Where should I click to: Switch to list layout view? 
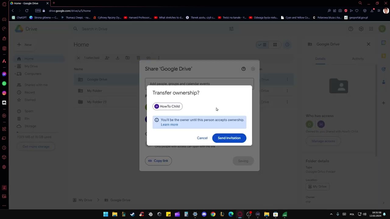pos(262,45)
